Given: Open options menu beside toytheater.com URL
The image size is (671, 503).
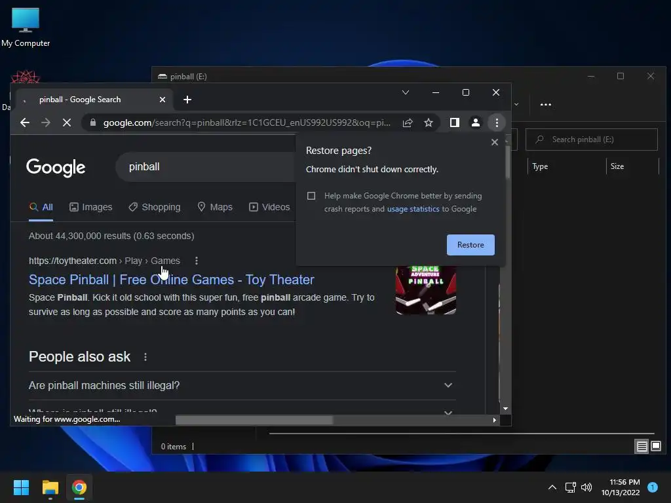Looking at the screenshot, I should point(197,261).
